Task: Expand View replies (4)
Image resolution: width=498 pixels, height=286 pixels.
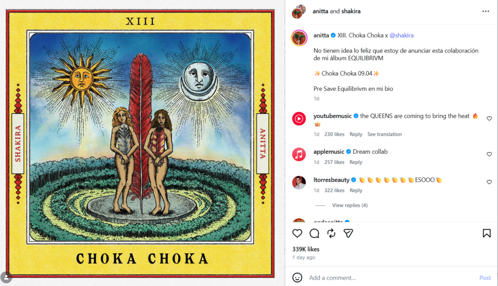Action: pyautogui.click(x=350, y=205)
